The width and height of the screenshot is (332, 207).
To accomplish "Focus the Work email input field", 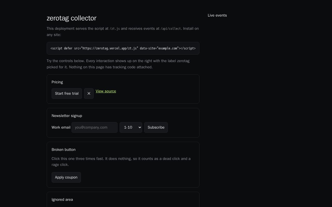I will click(x=94, y=127).
